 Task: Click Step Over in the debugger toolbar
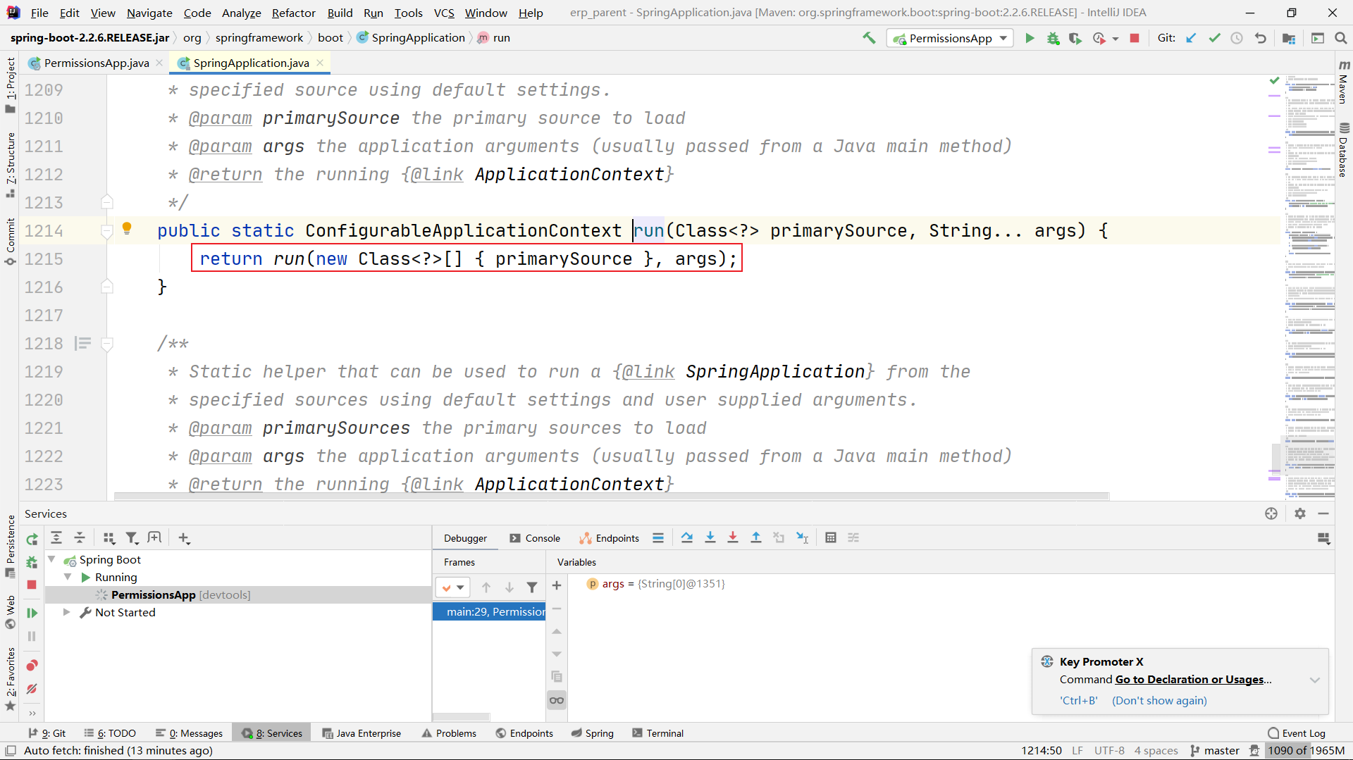[x=687, y=537]
